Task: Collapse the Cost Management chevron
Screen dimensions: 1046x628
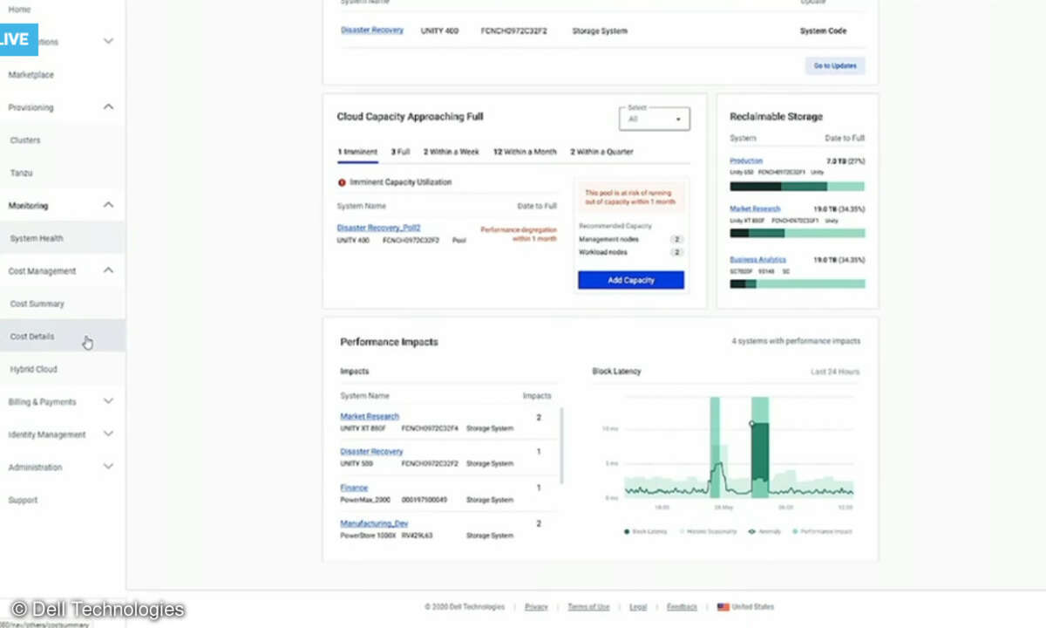Action: coord(108,271)
